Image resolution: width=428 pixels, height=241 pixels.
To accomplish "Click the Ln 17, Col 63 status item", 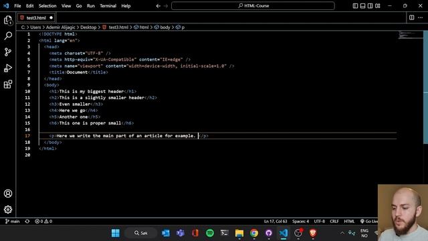I will pos(276,222).
